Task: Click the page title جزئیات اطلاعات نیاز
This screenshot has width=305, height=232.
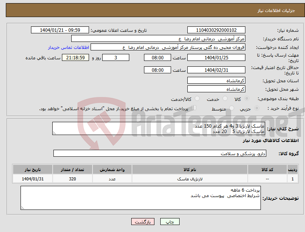Action: [276, 10]
